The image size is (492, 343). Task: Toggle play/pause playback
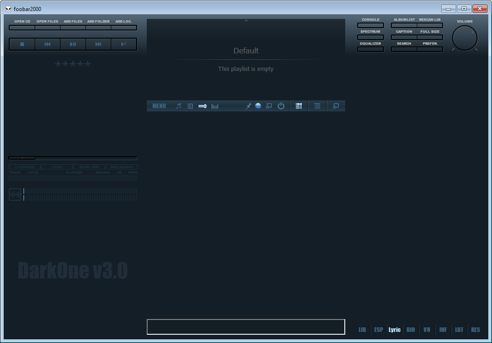(x=73, y=44)
